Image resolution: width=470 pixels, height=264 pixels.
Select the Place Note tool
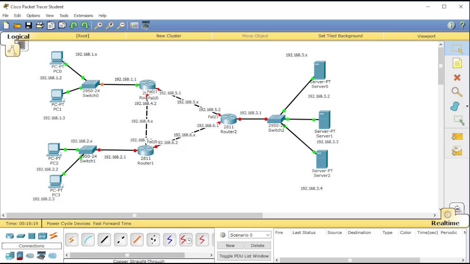(457, 63)
